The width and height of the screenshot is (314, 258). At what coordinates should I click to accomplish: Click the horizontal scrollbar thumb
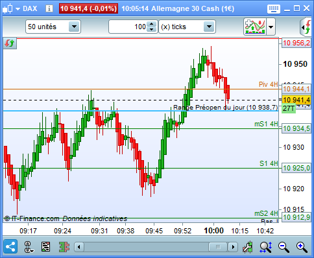click(x=218, y=247)
